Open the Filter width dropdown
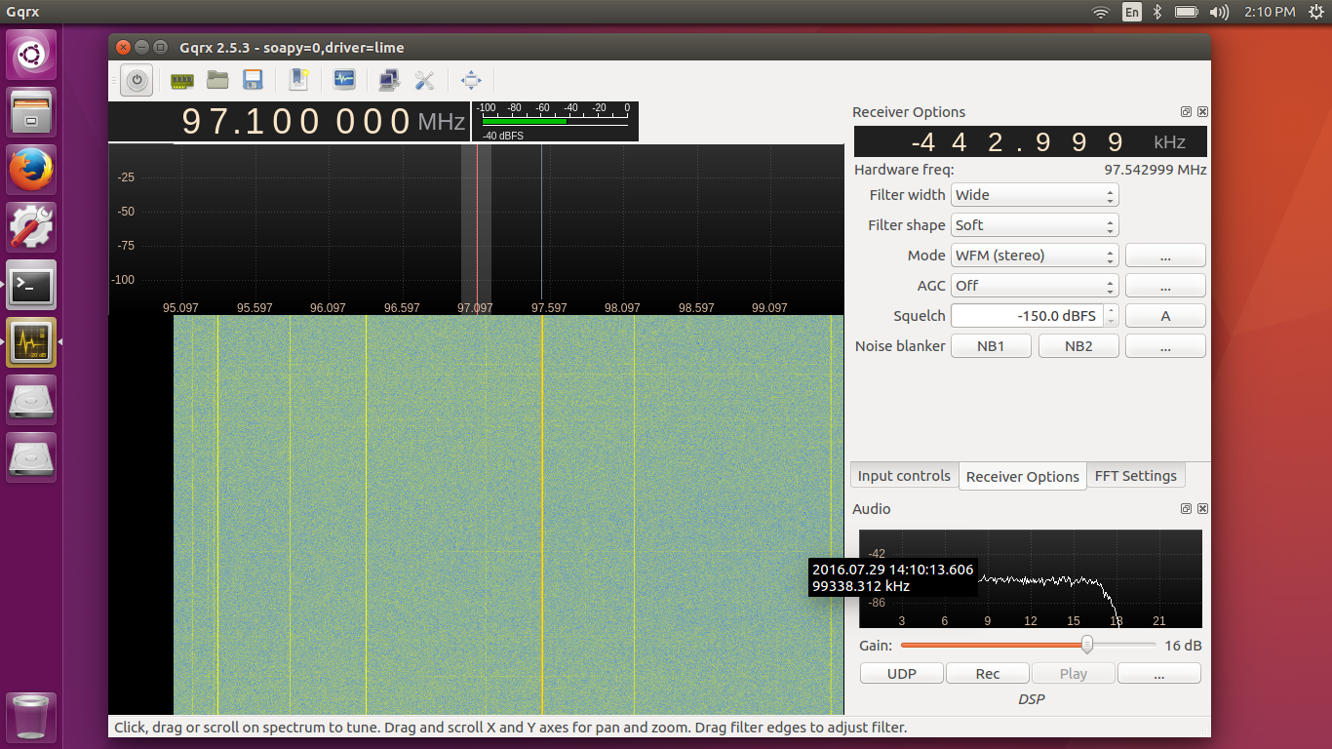Viewport: 1332px width, 749px height. pos(1035,195)
